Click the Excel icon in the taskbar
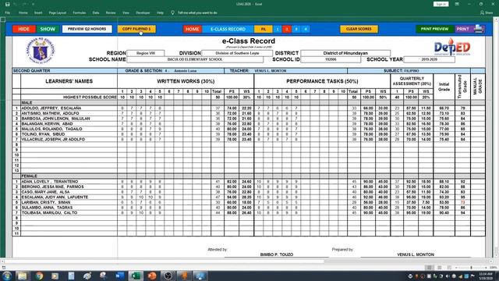The height and width of the screenshot is (281, 499). coord(136,276)
